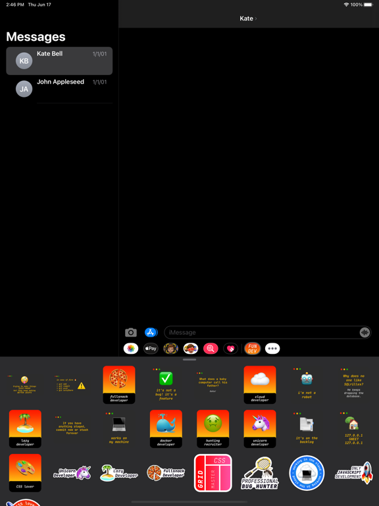Tap the KB contact avatar
The height and width of the screenshot is (506, 379).
coord(24,61)
